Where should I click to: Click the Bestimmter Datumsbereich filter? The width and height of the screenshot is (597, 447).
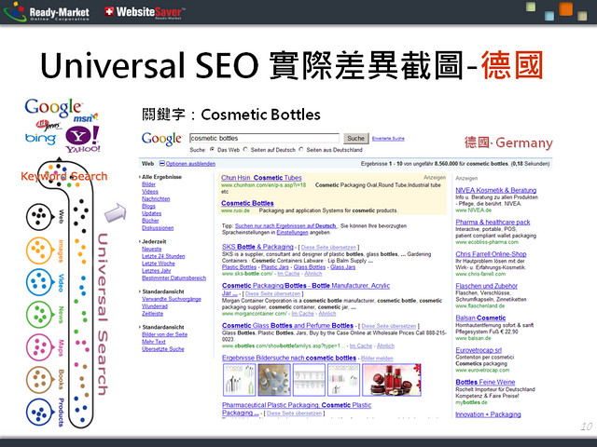tap(174, 278)
